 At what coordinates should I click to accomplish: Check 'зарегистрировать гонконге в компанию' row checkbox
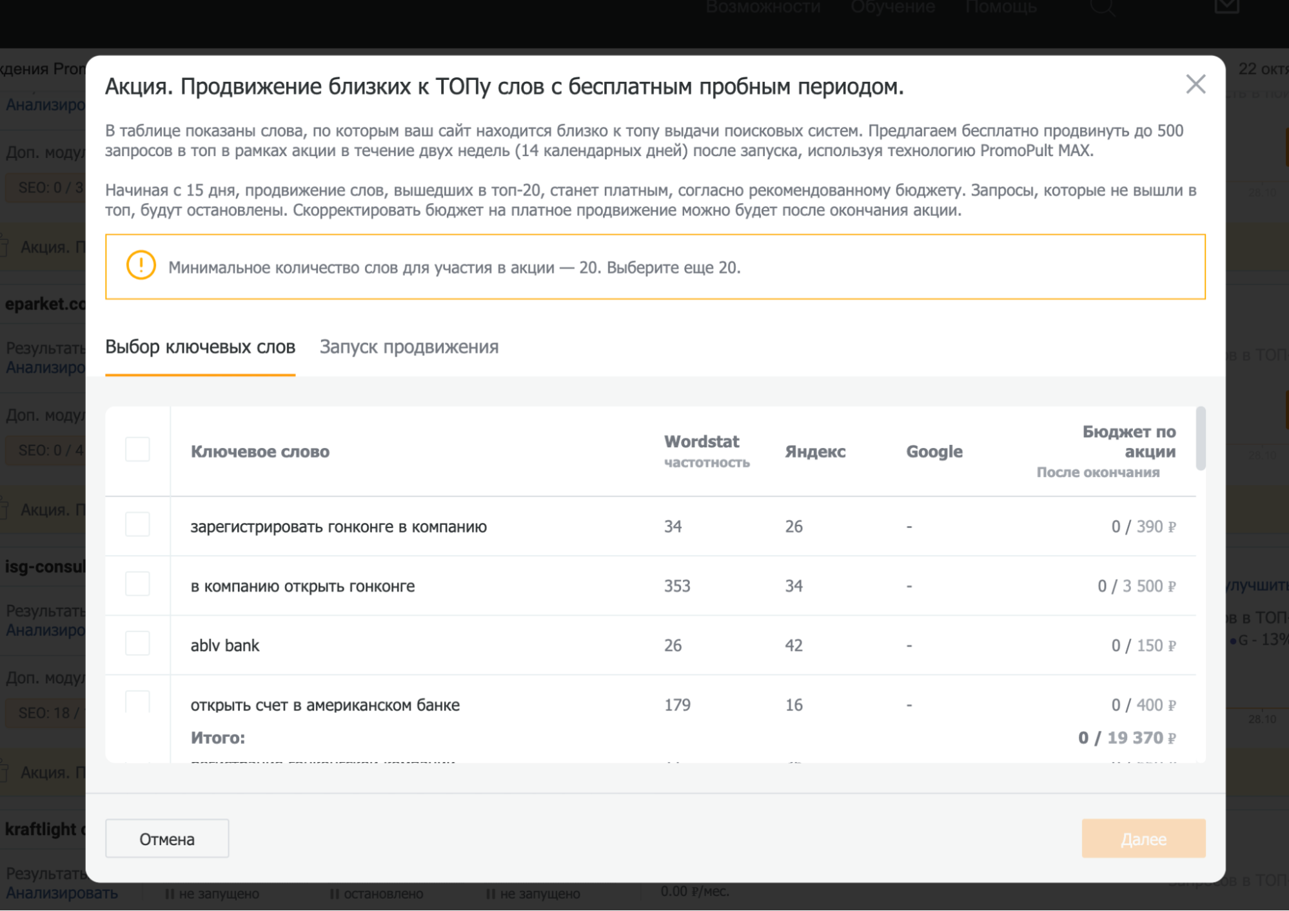[137, 525]
